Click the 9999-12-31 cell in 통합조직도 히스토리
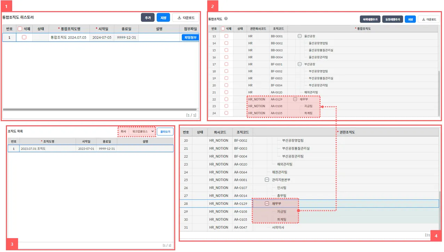Image resolution: width=444 pixels, height=252 pixels. 126,37
